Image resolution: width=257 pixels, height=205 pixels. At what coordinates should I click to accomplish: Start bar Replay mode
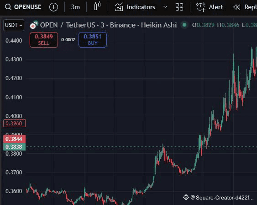245,7
